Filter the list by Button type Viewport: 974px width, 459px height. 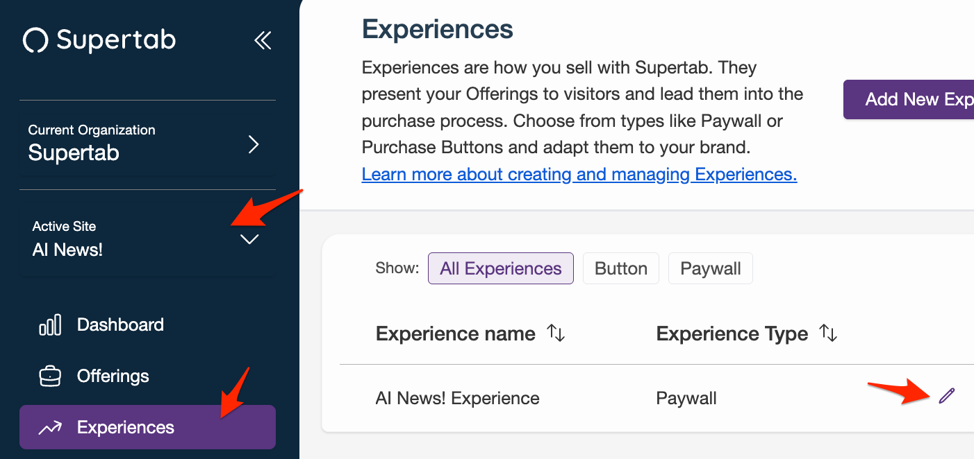click(621, 268)
